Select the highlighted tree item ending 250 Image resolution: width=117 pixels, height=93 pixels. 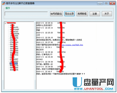[14, 63]
